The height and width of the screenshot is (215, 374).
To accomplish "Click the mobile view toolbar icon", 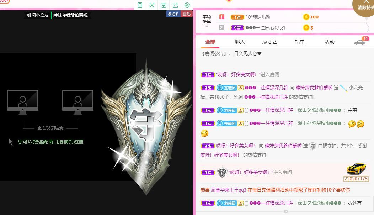I will (x=140, y=5).
